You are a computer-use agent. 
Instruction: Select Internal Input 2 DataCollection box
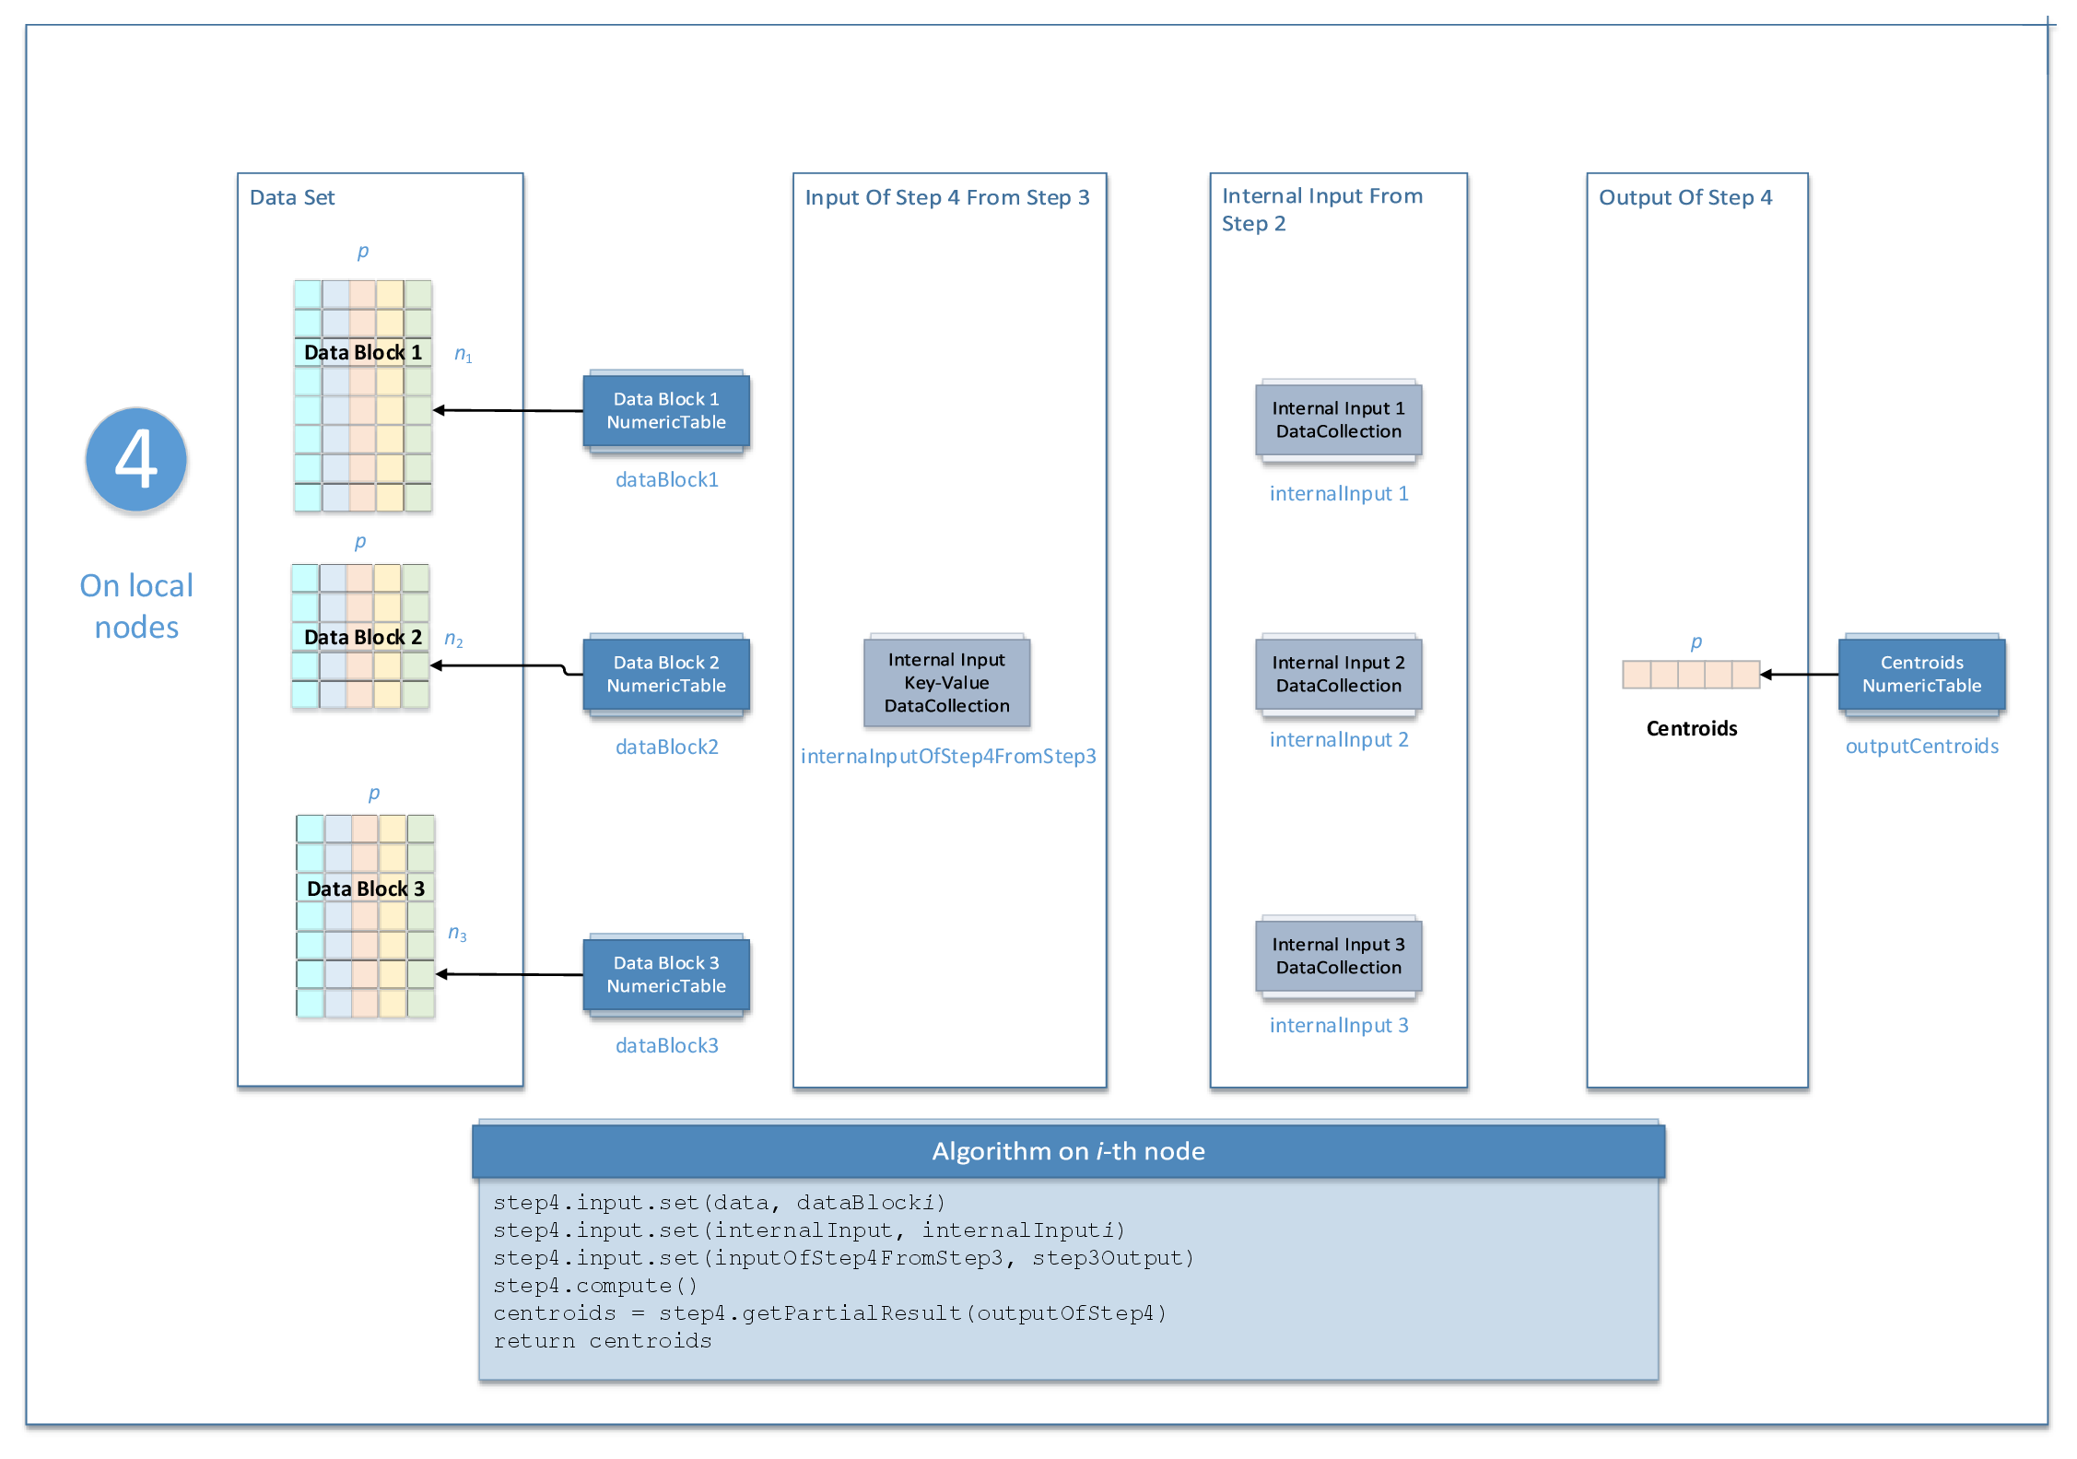coord(1338,675)
